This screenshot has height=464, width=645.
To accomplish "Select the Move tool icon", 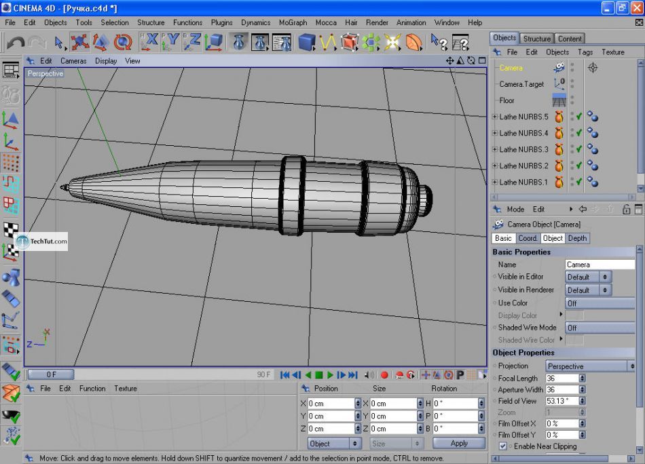I will tap(80, 42).
